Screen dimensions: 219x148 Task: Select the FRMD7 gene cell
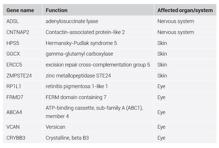click(15, 97)
